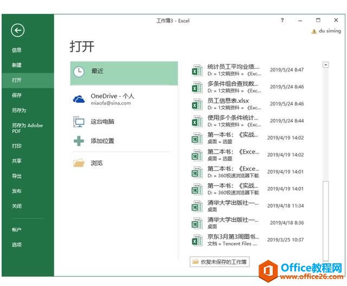347x286 pixels.
Task: Click the 浏览 label
Action: [97, 163]
